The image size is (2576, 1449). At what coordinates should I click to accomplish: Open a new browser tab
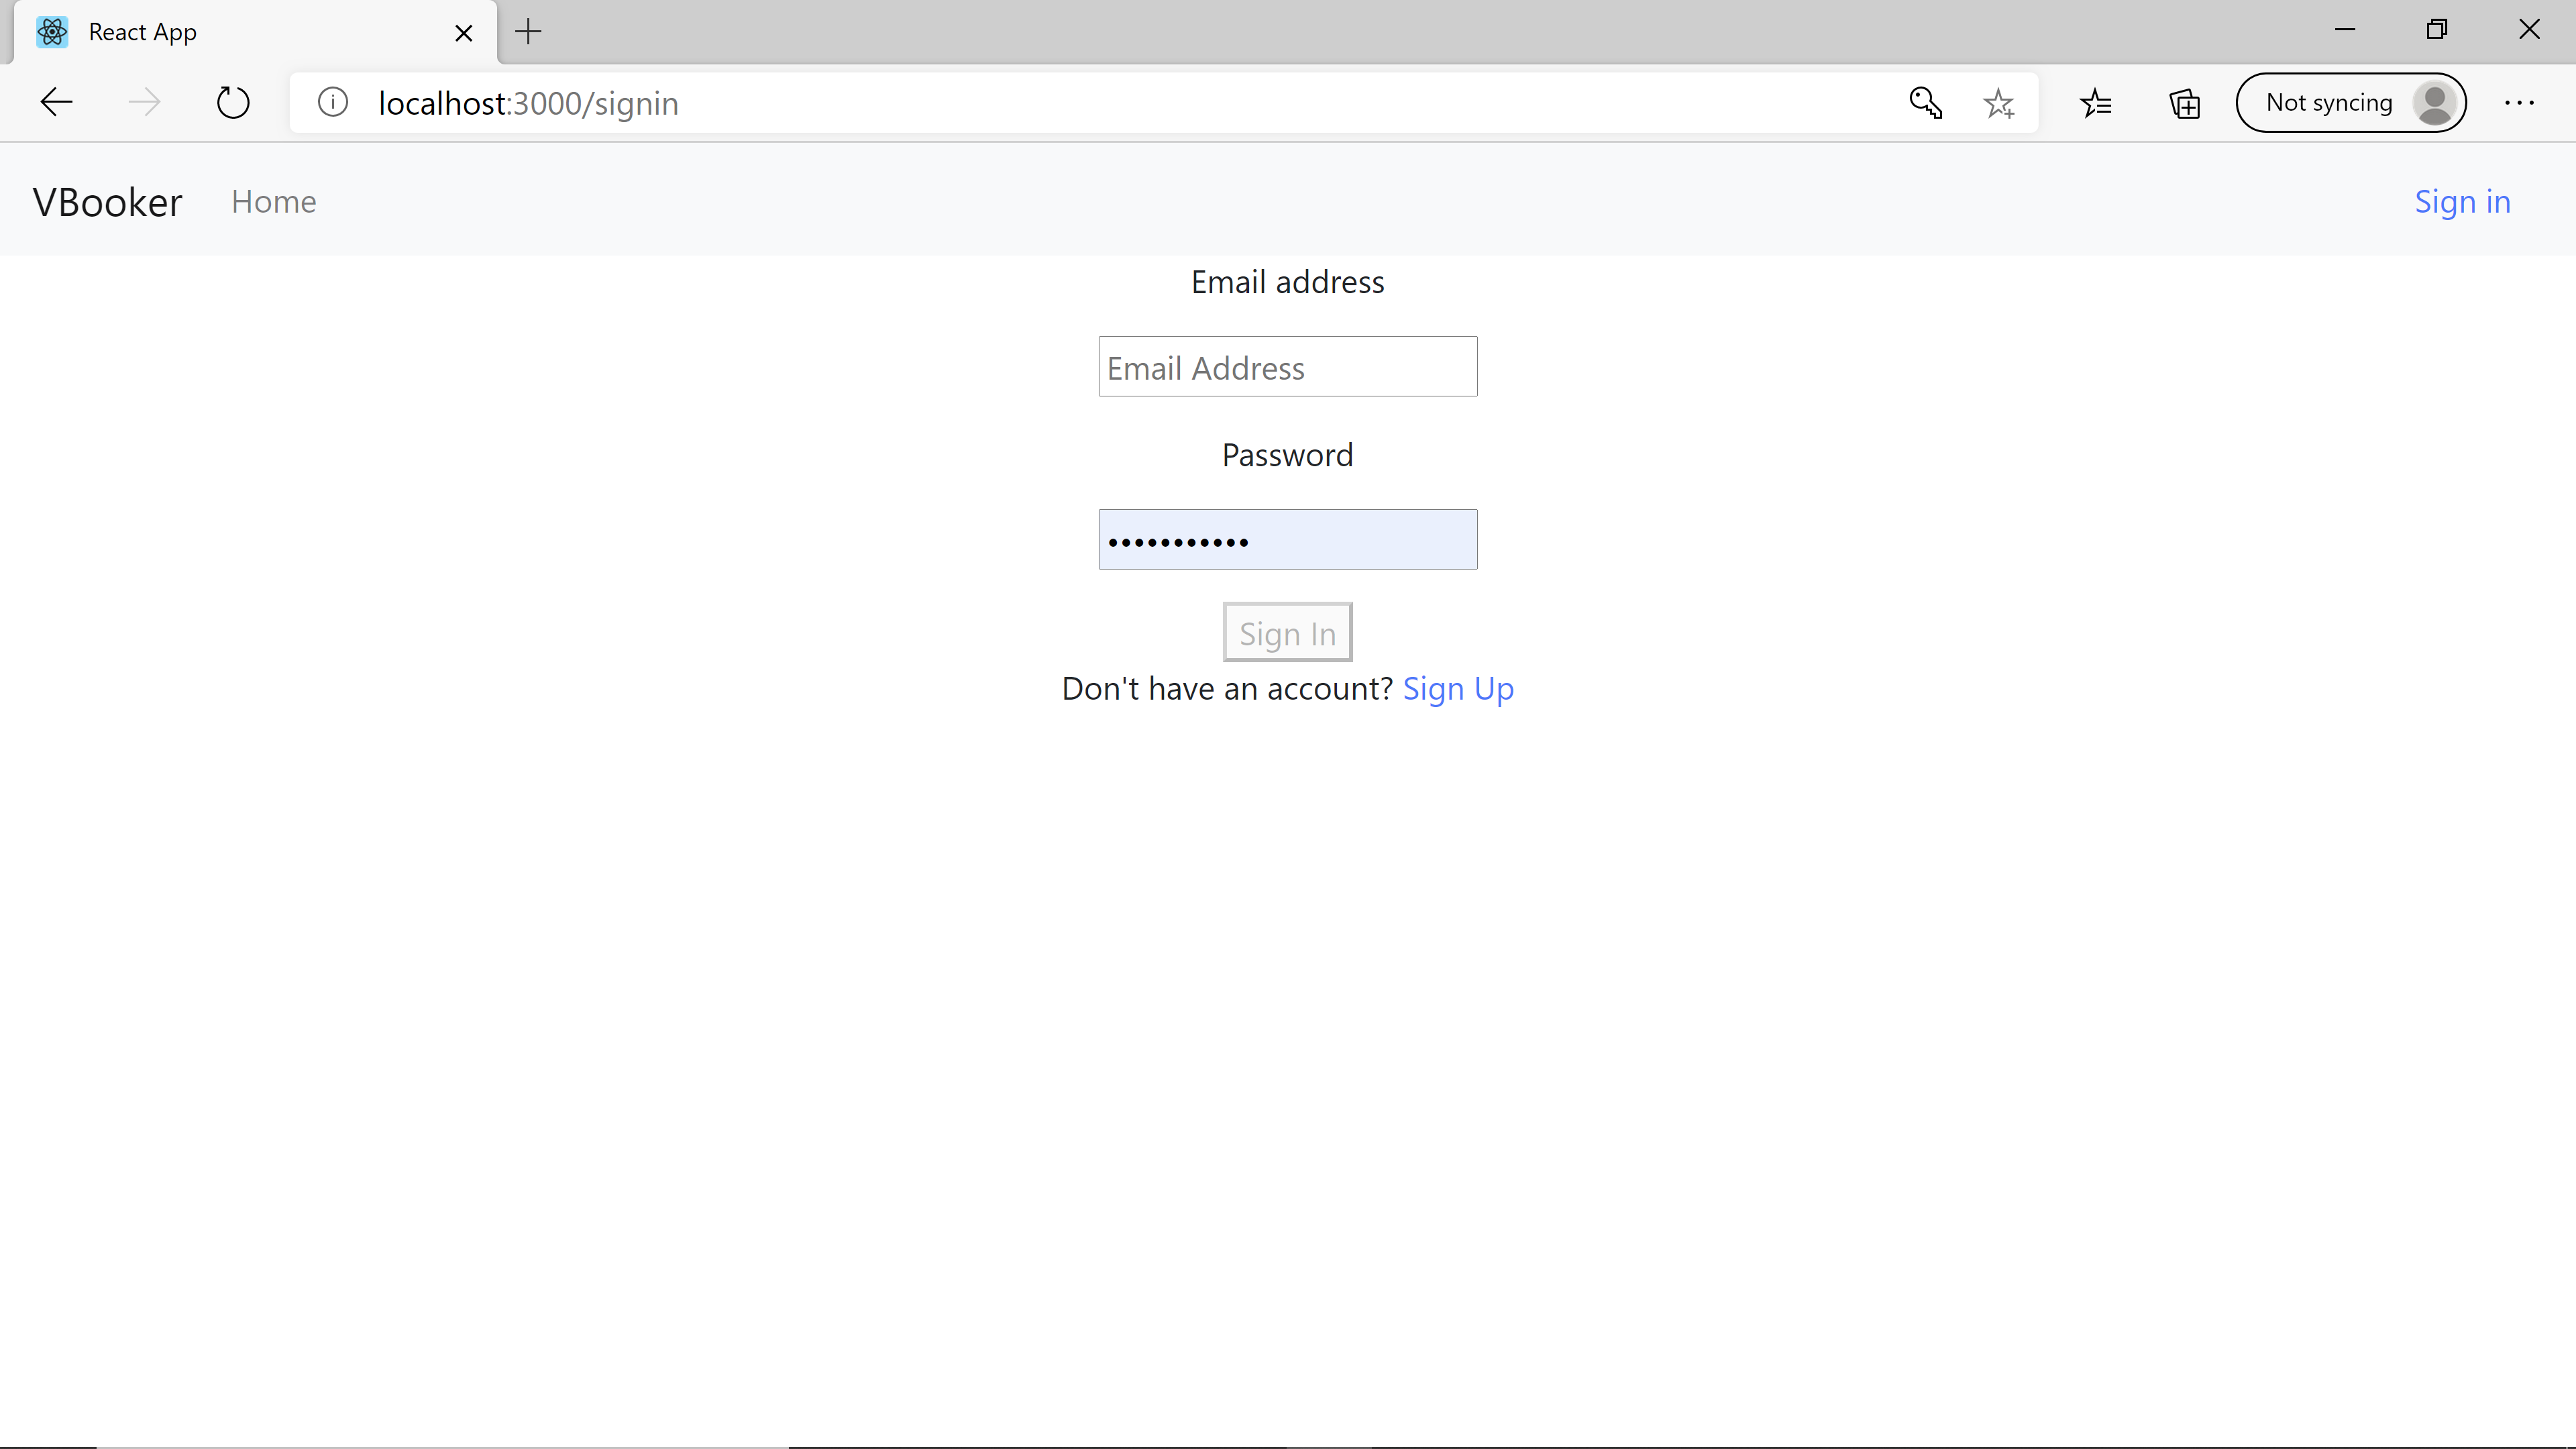528,32
